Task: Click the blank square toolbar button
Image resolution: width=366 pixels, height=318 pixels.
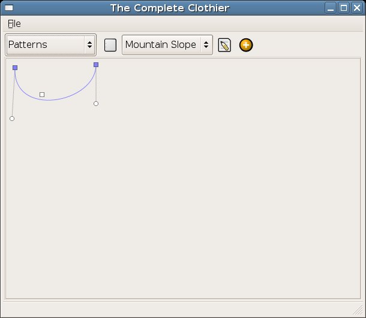Action: pos(110,45)
